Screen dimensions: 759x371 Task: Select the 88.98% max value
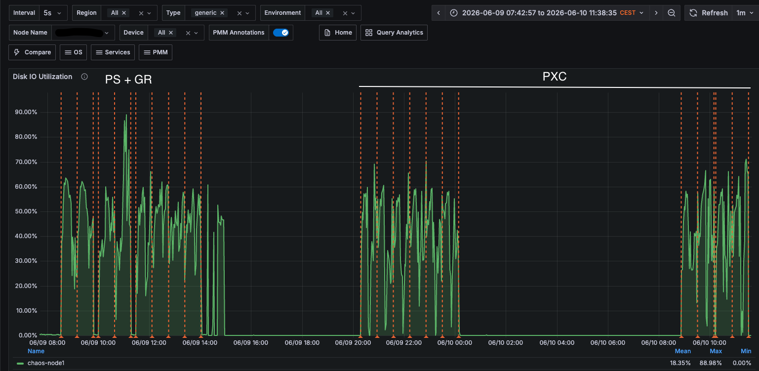pos(711,363)
